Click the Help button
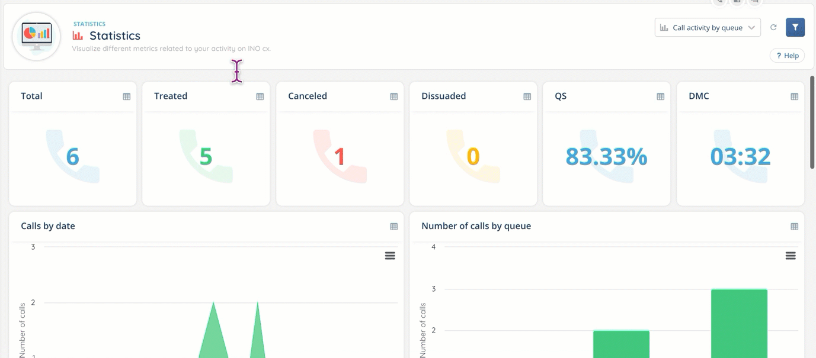 point(787,56)
